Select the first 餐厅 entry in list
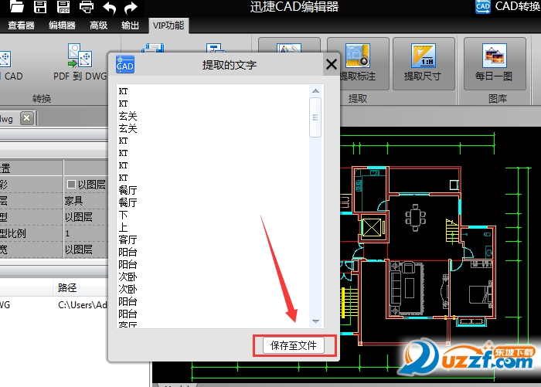Screen dimensions: 541x387 pos(128,190)
